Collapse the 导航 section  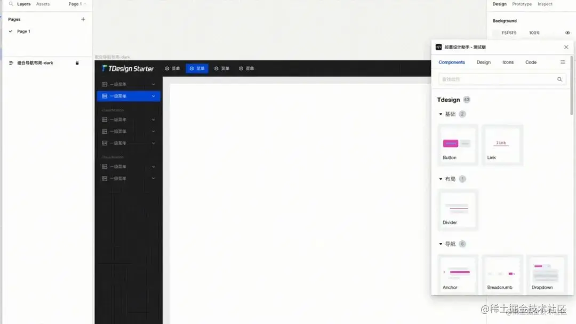[x=441, y=244]
